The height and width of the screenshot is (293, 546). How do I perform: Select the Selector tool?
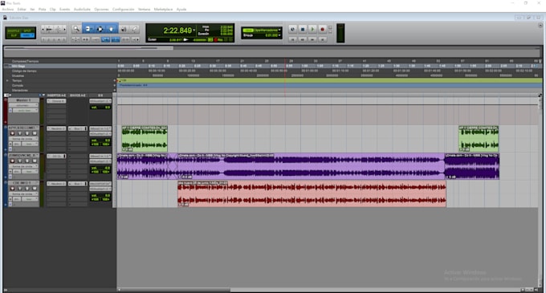[x=100, y=29]
